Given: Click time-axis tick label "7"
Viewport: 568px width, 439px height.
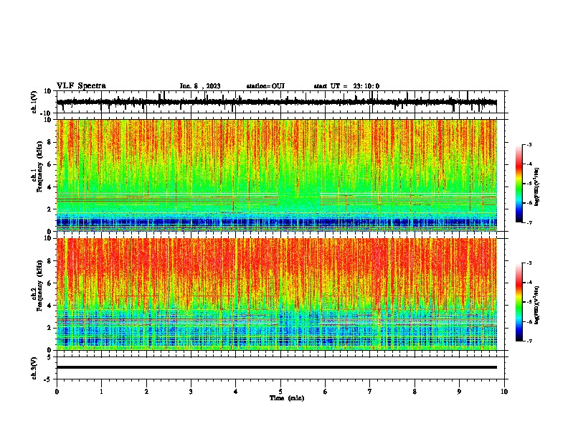Looking at the screenshot, I should (370, 392).
